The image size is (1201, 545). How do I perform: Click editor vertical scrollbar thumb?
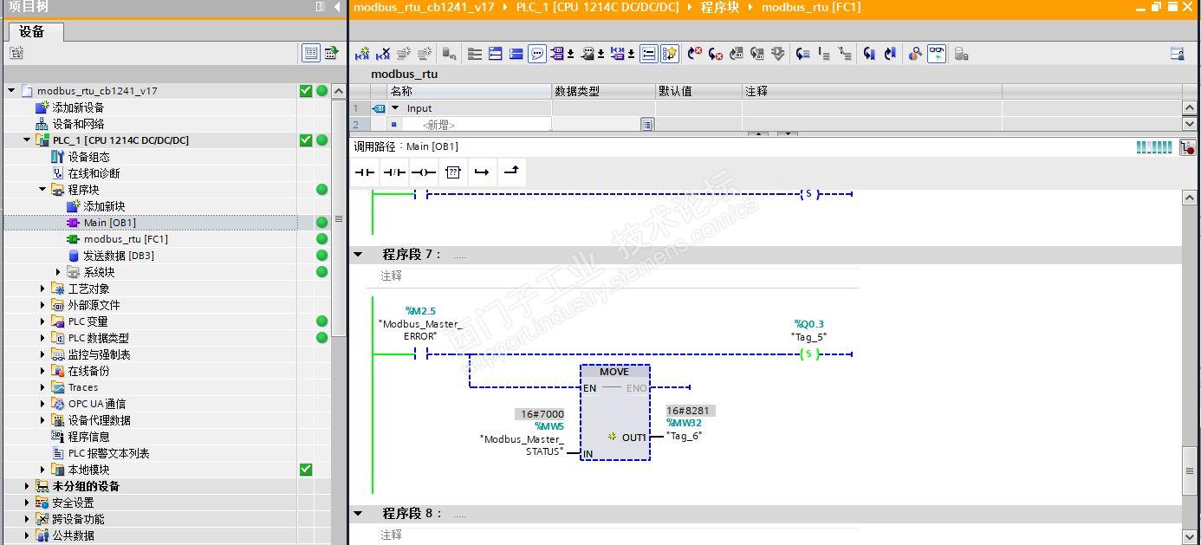coord(1190,470)
